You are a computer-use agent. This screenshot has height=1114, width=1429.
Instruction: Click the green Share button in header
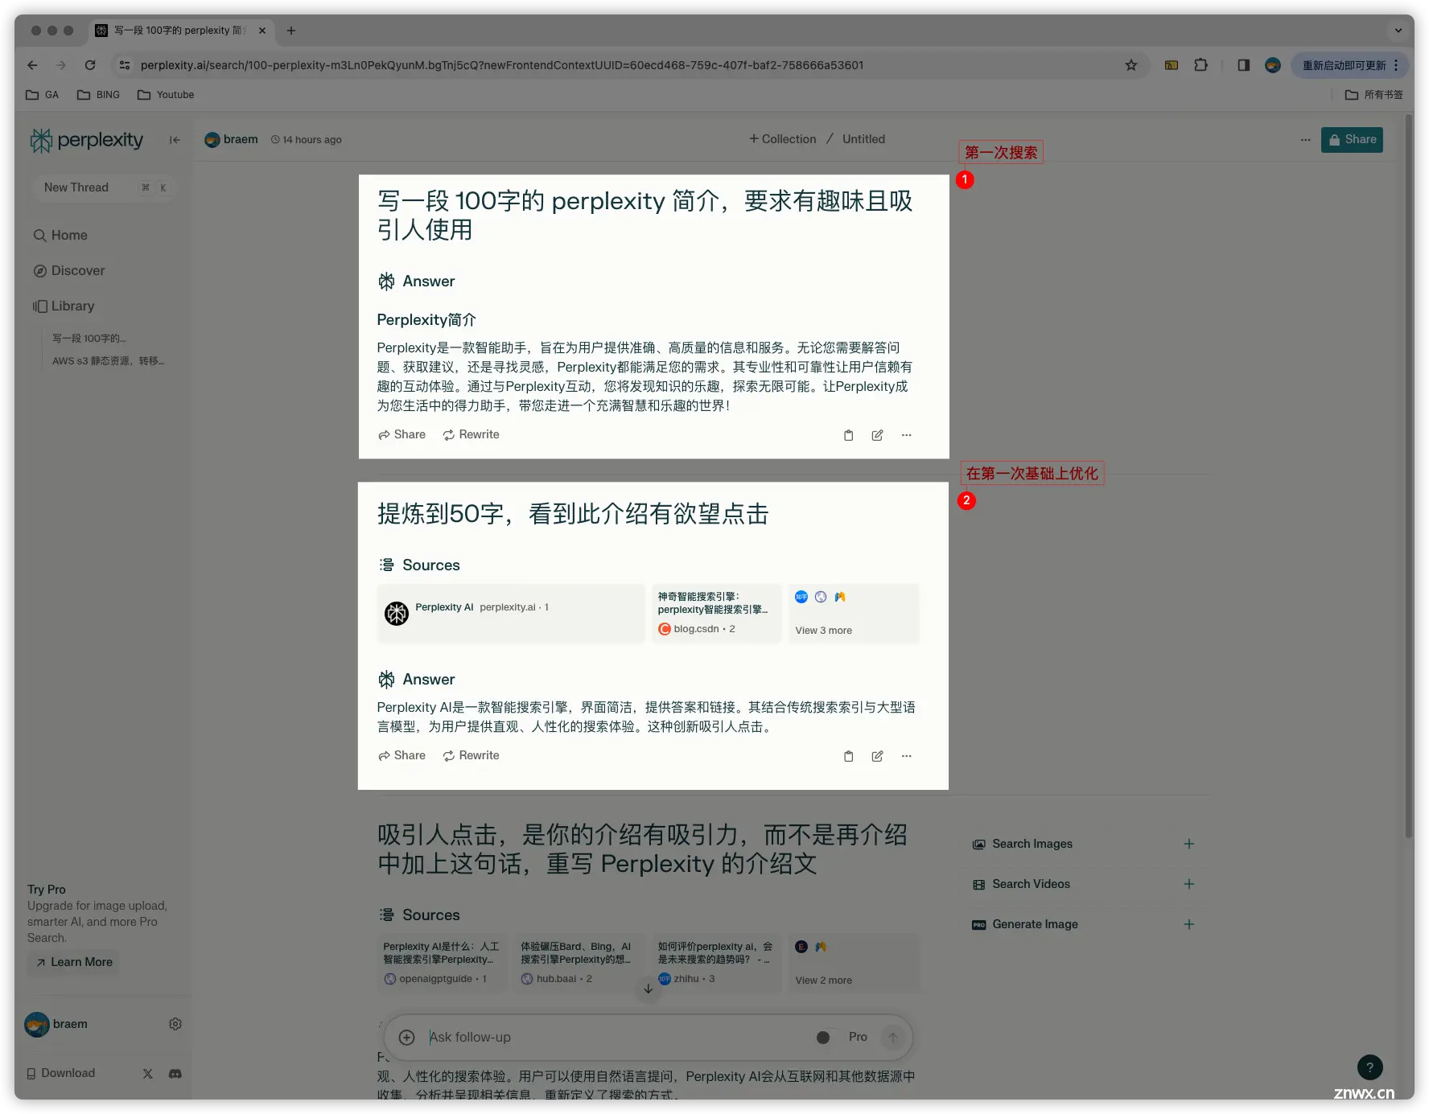coord(1352,140)
